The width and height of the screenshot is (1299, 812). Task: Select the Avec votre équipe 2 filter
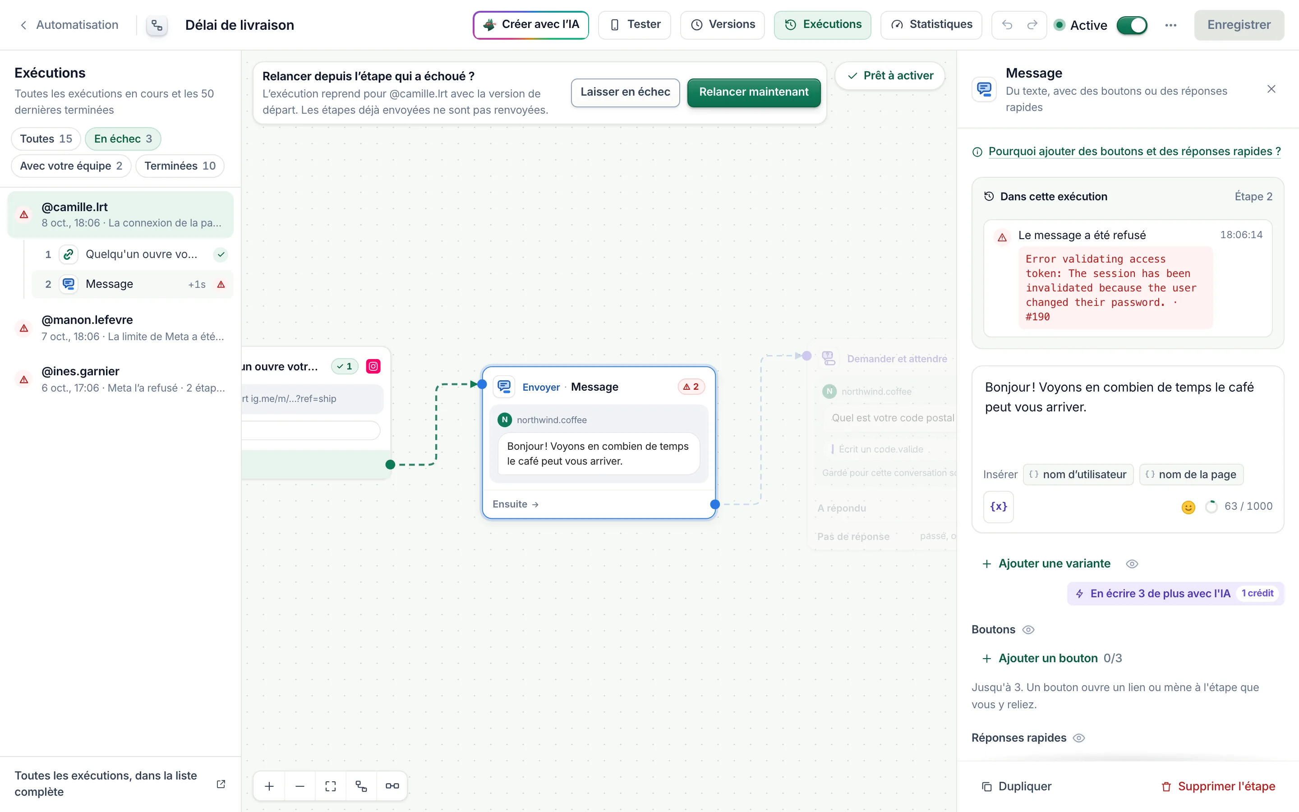71,166
